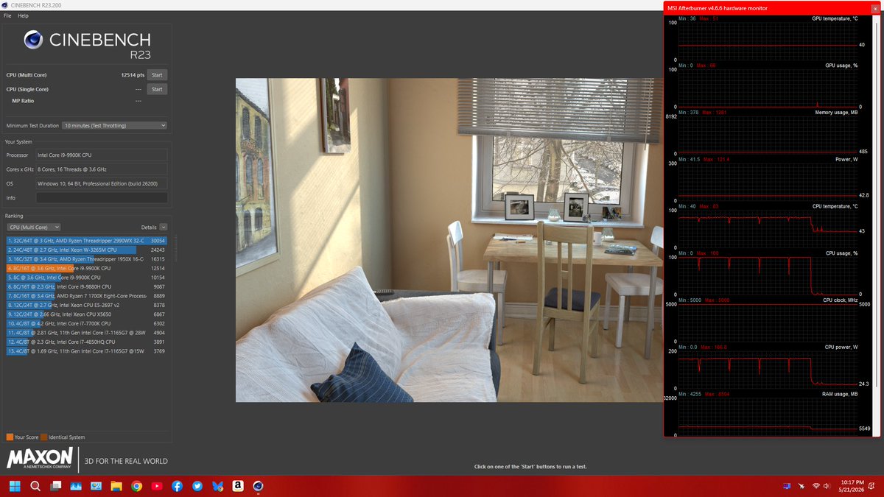The height and width of the screenshot is (497, 884).
Task: Open Task View on the taskbar
Action: point(55,486)
